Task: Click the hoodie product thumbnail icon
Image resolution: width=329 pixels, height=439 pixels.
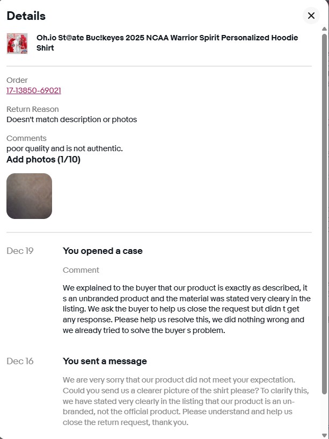Action: [x=17, y=43]
